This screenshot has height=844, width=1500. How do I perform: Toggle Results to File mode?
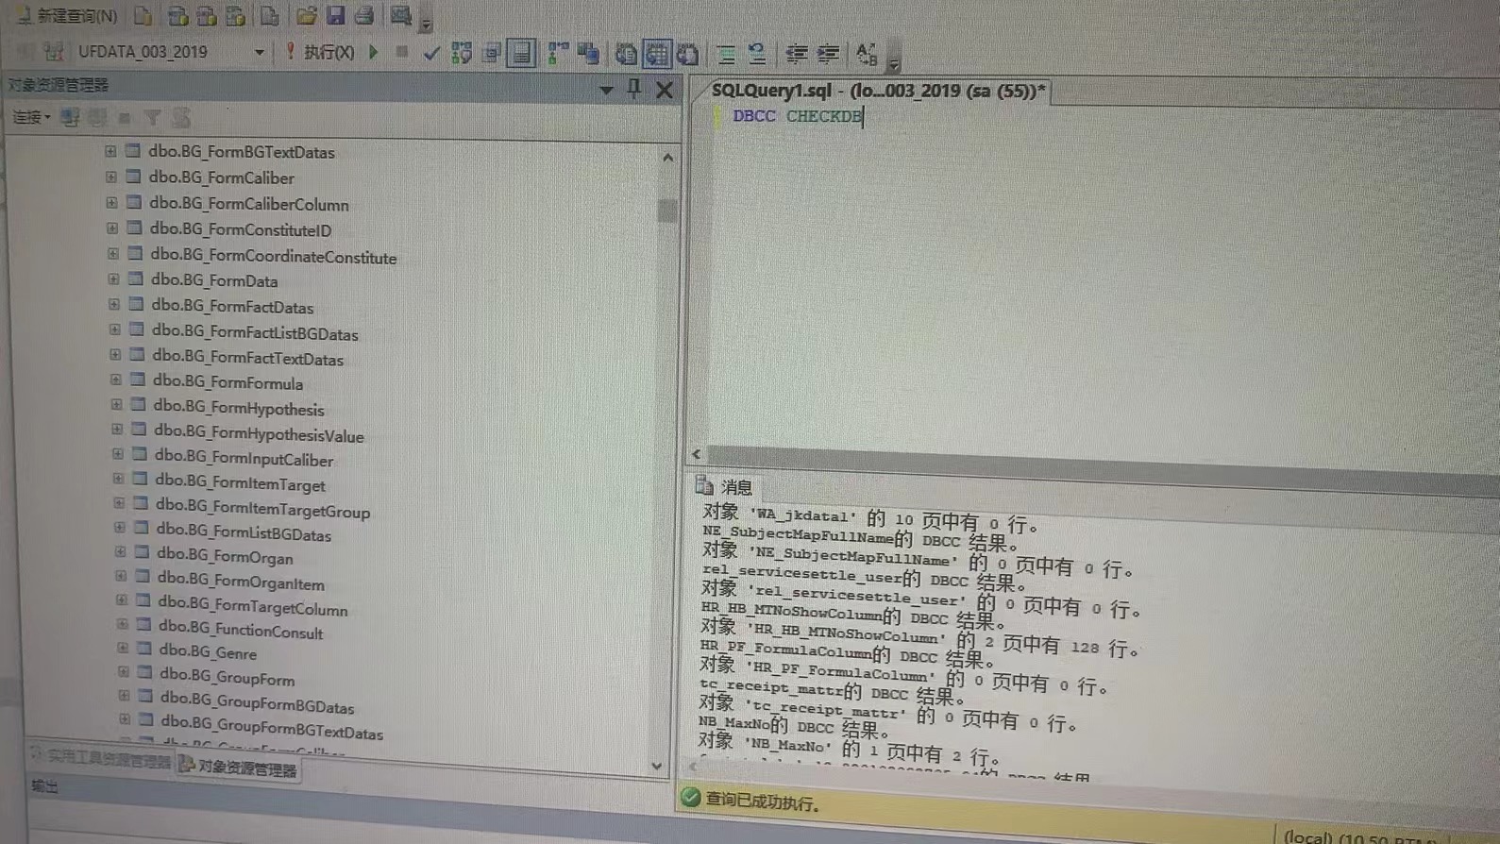click(x=687, y=54)
